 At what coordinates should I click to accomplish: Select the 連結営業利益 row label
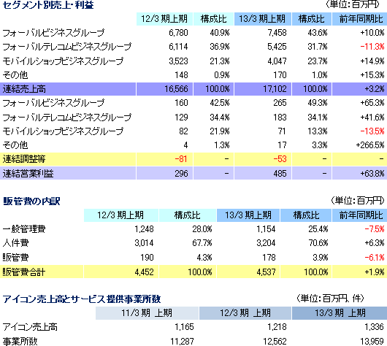(x=28, y=173)
